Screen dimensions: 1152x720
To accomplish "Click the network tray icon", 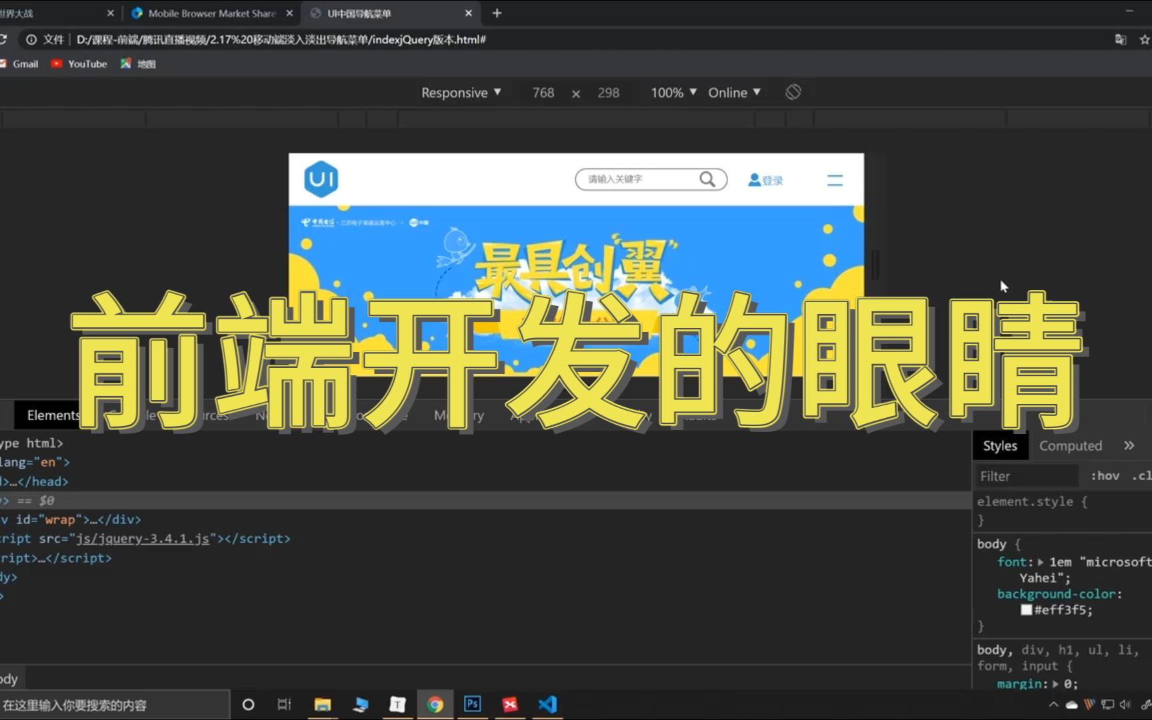I will point(1107,705).
